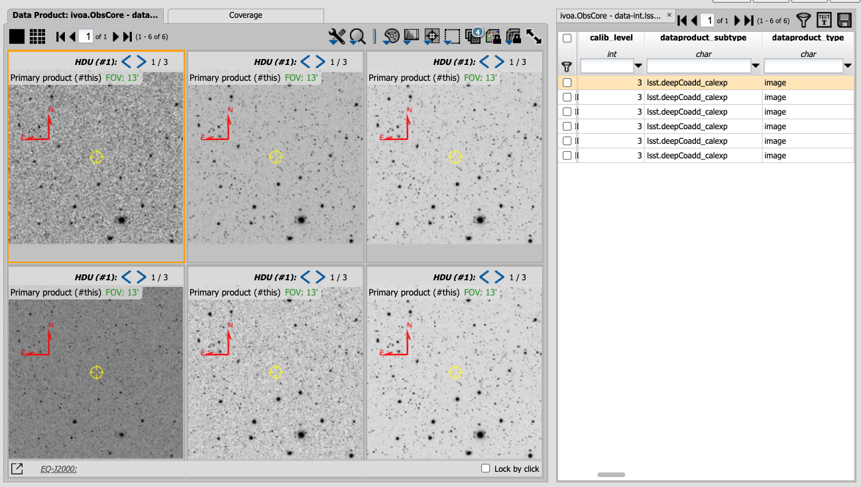Previous HDU in top-right image panel

[x=485, y=62]
